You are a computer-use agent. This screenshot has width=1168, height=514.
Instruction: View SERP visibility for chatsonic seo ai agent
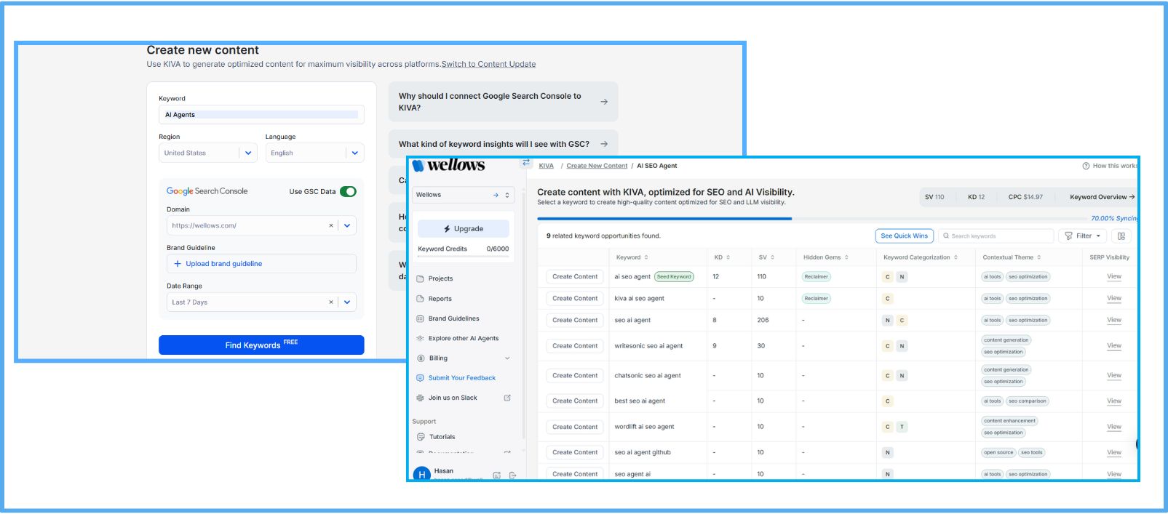point(1113,375)
